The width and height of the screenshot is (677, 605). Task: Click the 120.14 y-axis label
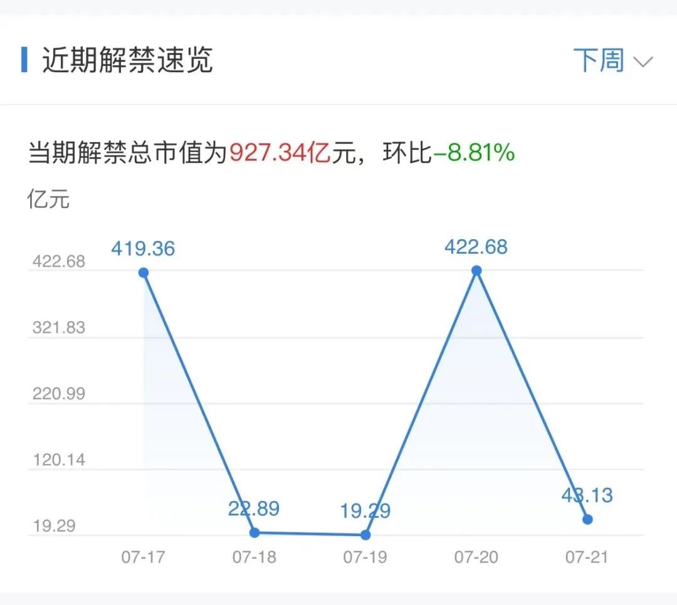pos(59,460)
